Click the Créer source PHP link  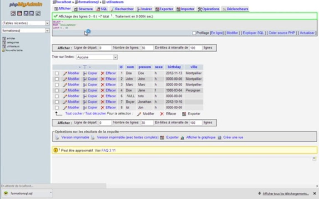point(282,33)
